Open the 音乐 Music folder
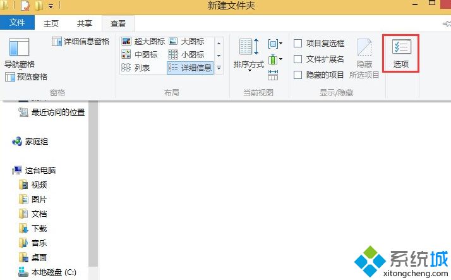Screen dimensions: 451x280 [33, 243]
